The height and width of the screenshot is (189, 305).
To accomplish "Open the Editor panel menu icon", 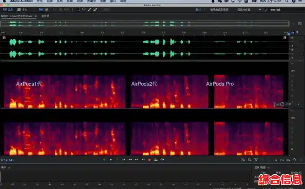I will pos(35,16).
